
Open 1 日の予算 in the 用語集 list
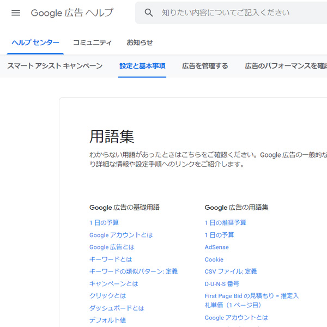pyautogui.click(x=220, y=235)
